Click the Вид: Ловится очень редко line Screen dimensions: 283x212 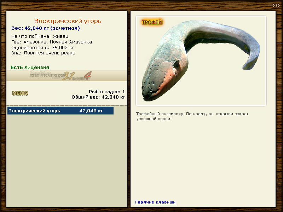tap(43, 53)
